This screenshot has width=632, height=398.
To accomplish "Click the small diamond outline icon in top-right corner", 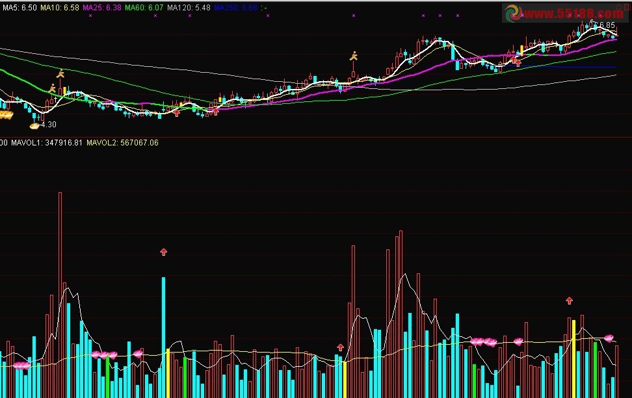I will click(619, 7).
